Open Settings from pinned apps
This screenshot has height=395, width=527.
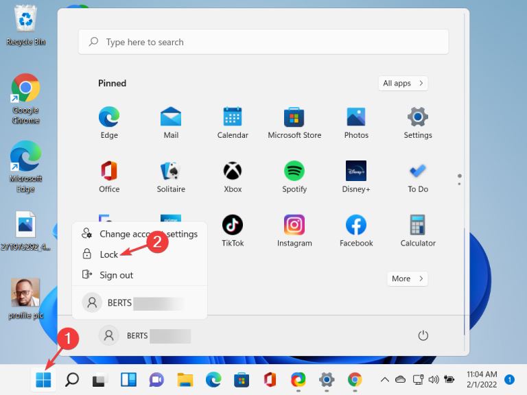pyautogui.click(x=418, y=122)
